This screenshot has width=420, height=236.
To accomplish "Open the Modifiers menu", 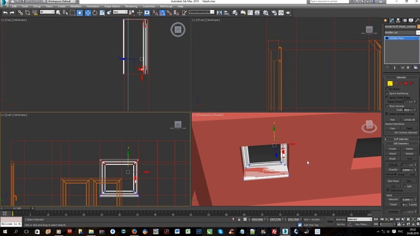I will point(76,6).
